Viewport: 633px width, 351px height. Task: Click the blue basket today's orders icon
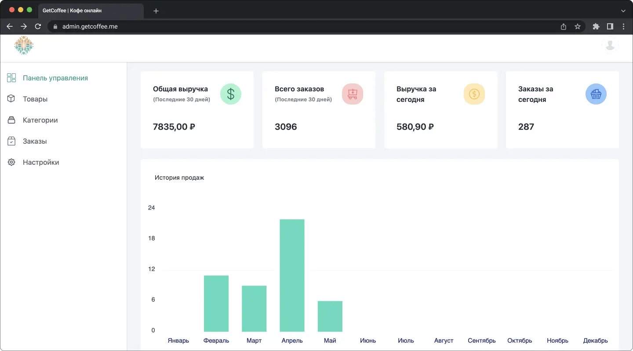(x=596, y=94)
